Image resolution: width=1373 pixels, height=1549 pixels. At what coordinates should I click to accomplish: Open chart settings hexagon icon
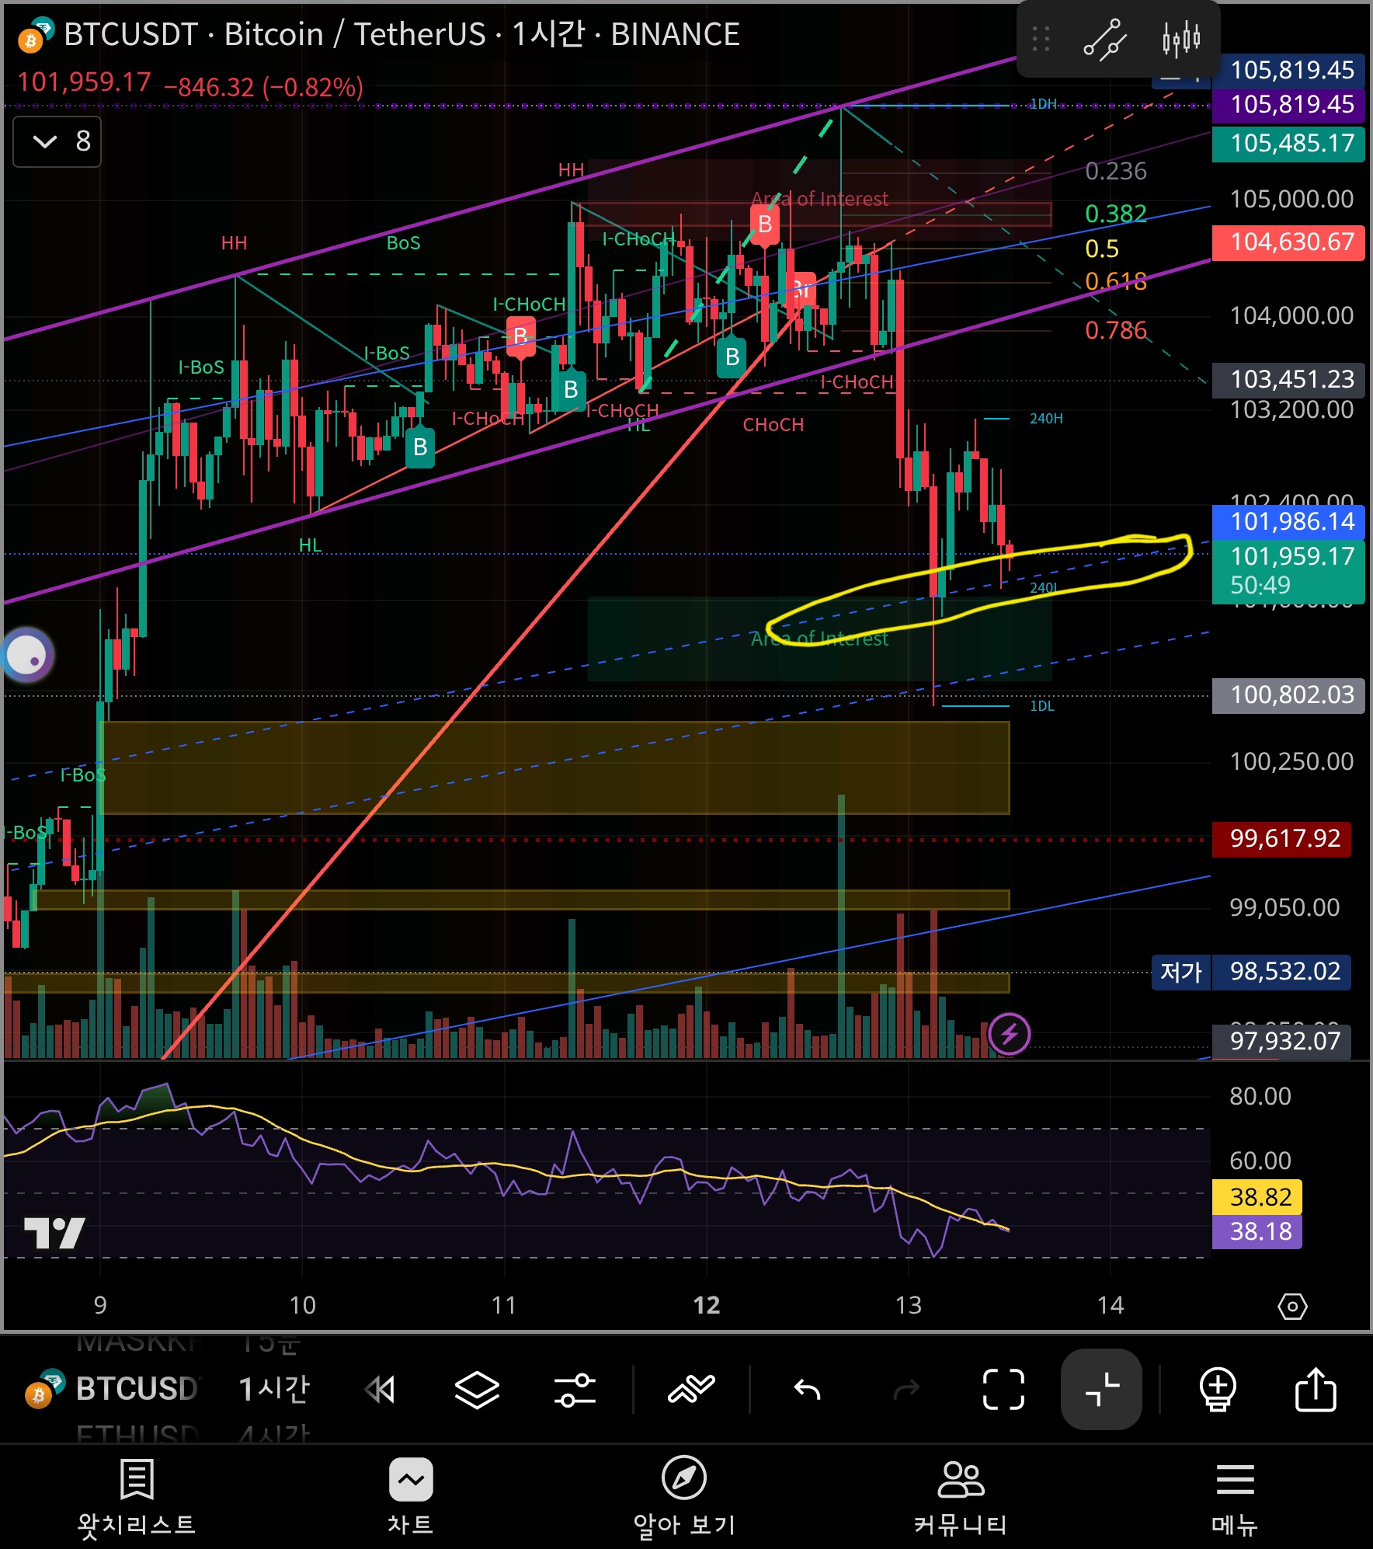[x=1292, y=1307]
